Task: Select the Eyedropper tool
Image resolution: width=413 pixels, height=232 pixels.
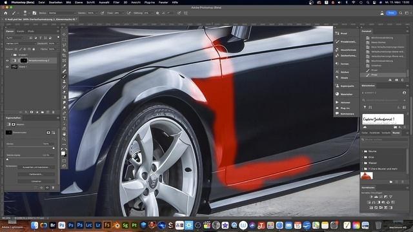Action: [x=65, y=66]
